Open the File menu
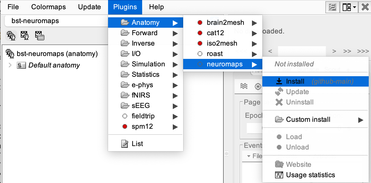371x183 pixels. pyautogui.click(x=13, y=7)
